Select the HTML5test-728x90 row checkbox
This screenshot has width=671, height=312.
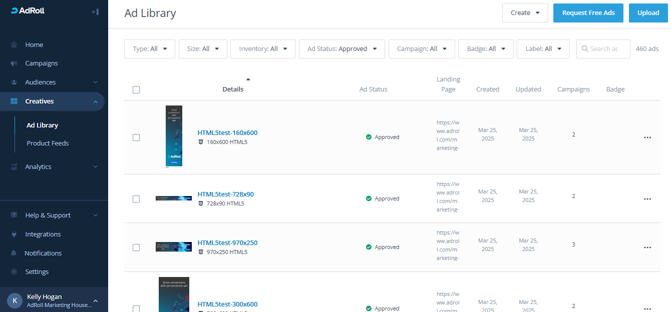pyautogui.click(x=136, y=199)
